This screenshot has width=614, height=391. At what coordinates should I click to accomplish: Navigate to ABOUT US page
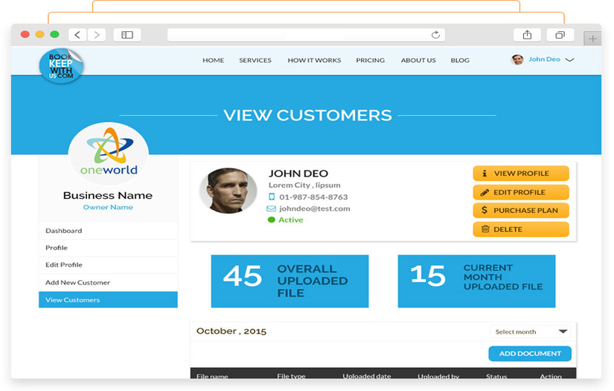(418, 60)
